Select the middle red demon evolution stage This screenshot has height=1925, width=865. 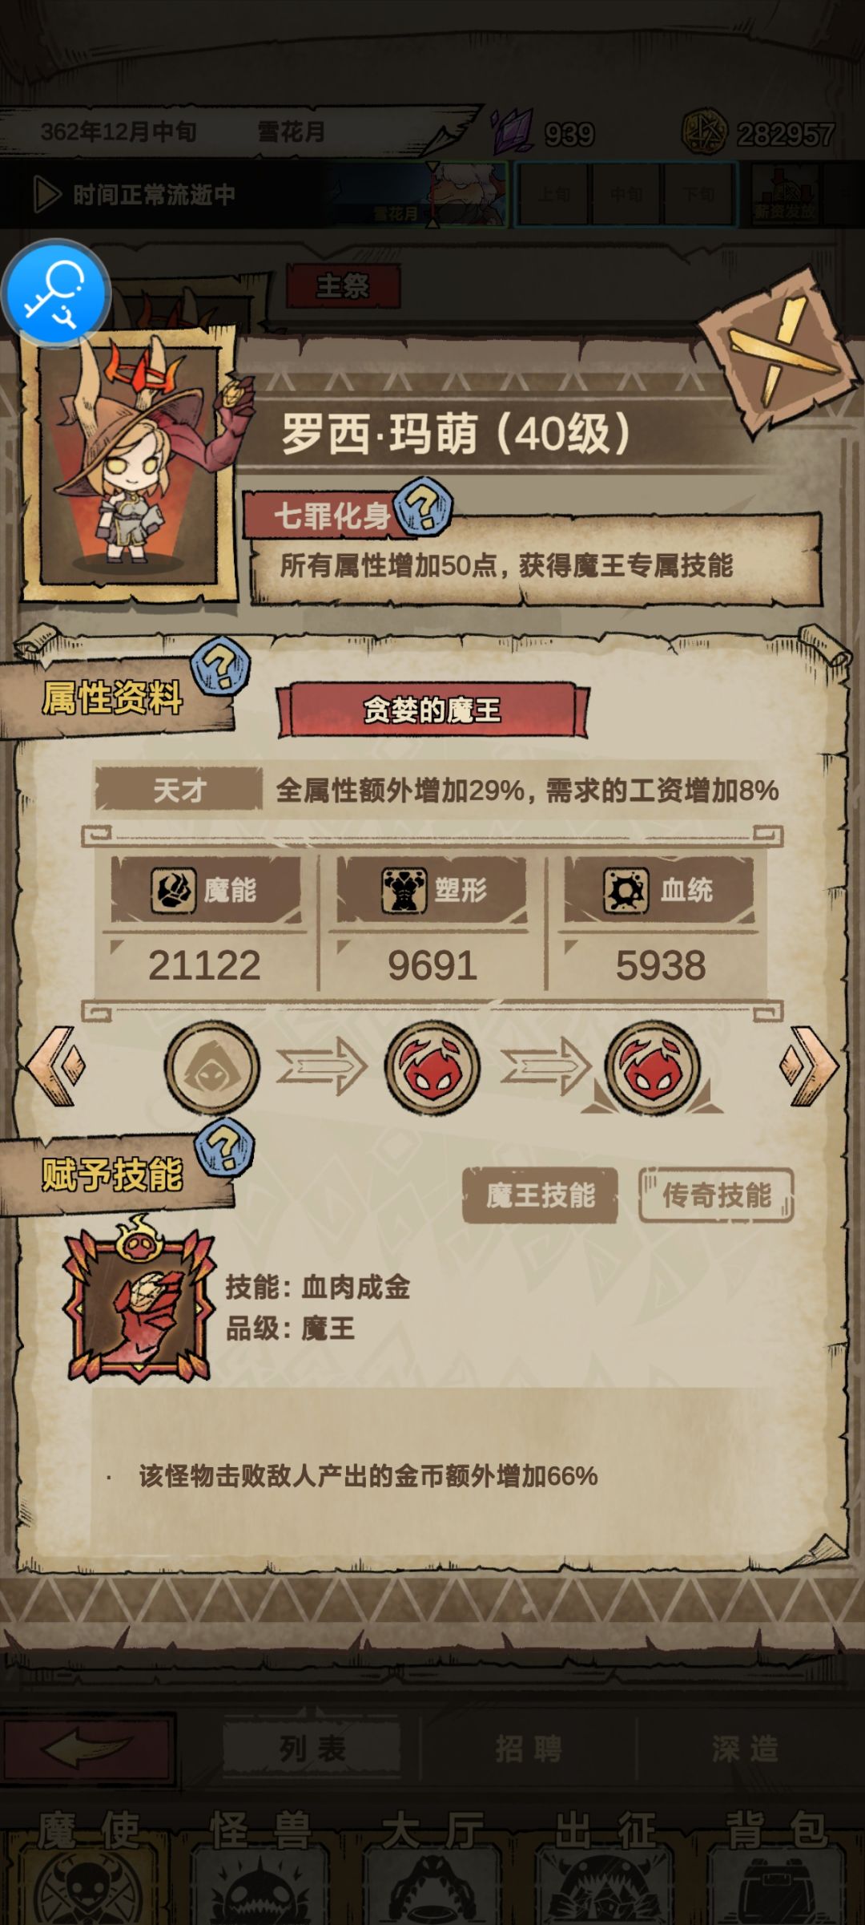pos(432,1067)
